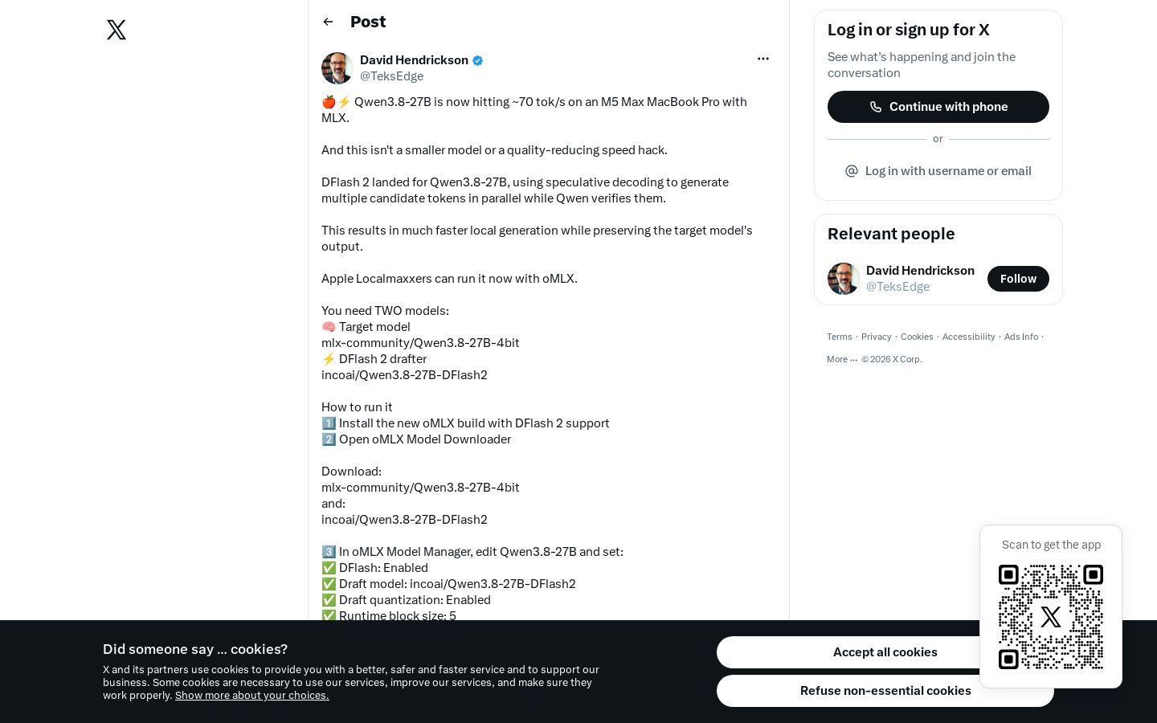Screen dimensions: 1157x723
Task: Scan area: click the QR code image
Action: (1051, 617)
